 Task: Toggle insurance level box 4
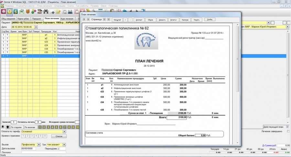pyautogui.click(x=36, y=136)
